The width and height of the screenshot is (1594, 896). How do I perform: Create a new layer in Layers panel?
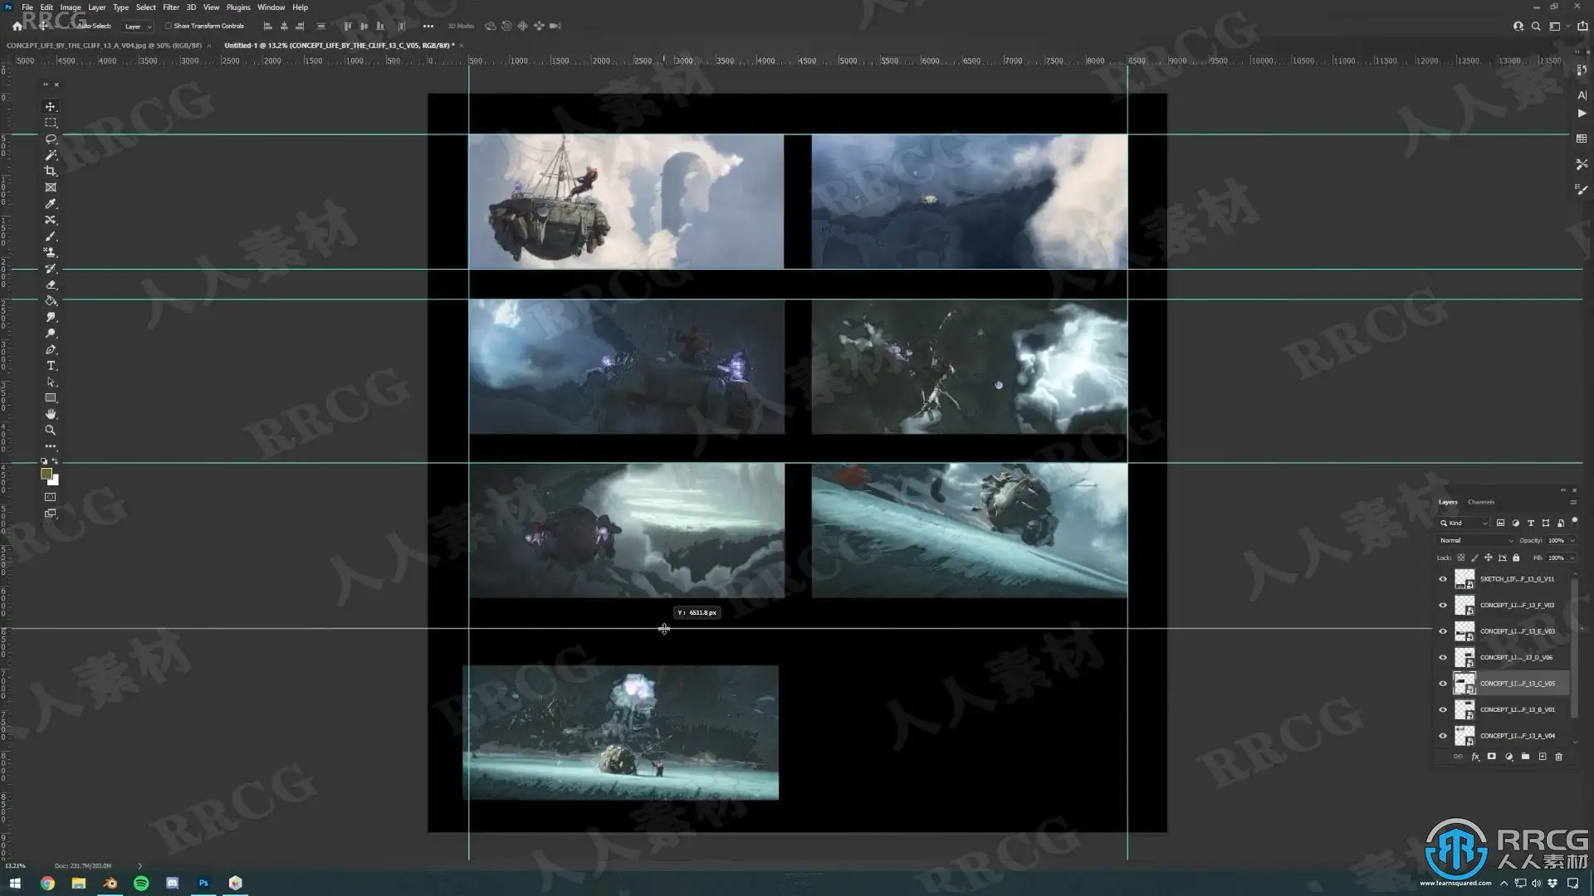(1543, 757)
